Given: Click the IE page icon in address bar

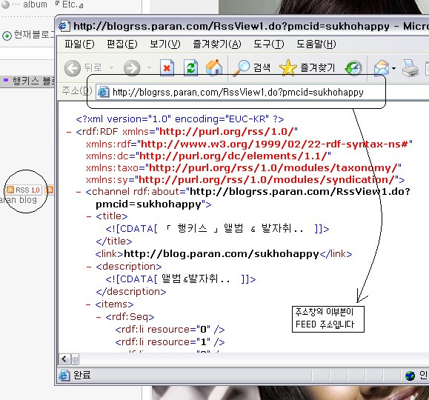Looking at the screenshot, I should point(104,92).
